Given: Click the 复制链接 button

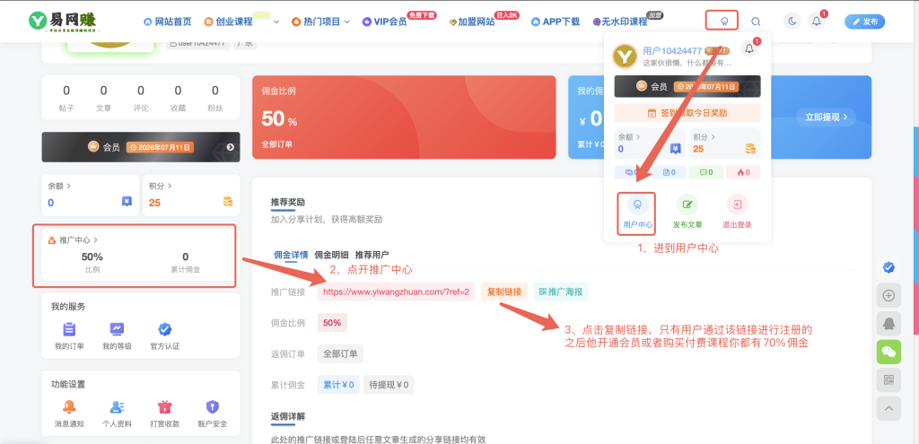Looking at the screenshot, I should (504, 292).
